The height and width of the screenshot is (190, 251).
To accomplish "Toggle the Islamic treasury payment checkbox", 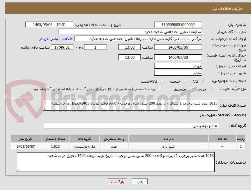I will tap(160, 88).
